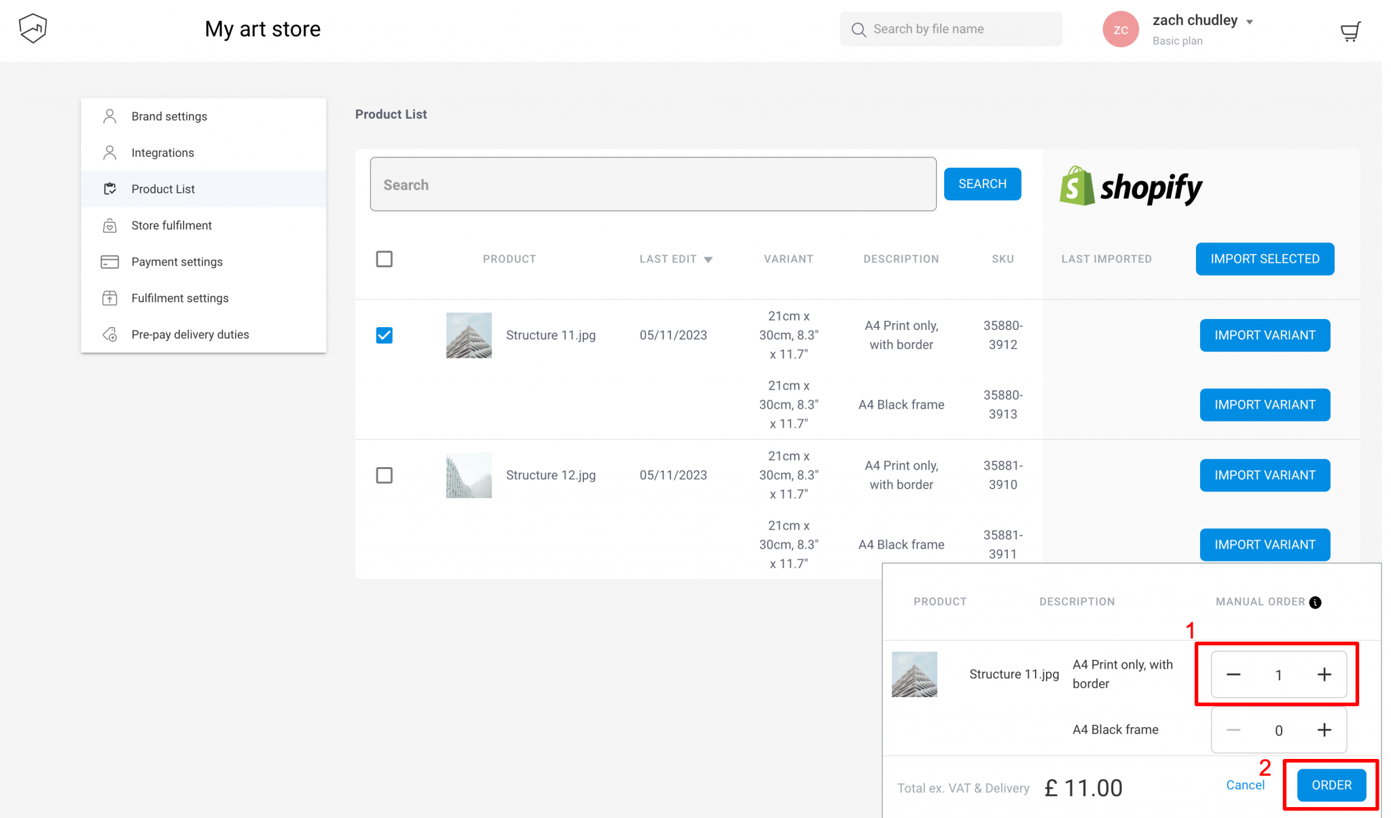
Task: Click the IMPORT SELECTED button
Action: coord(1265,259)
